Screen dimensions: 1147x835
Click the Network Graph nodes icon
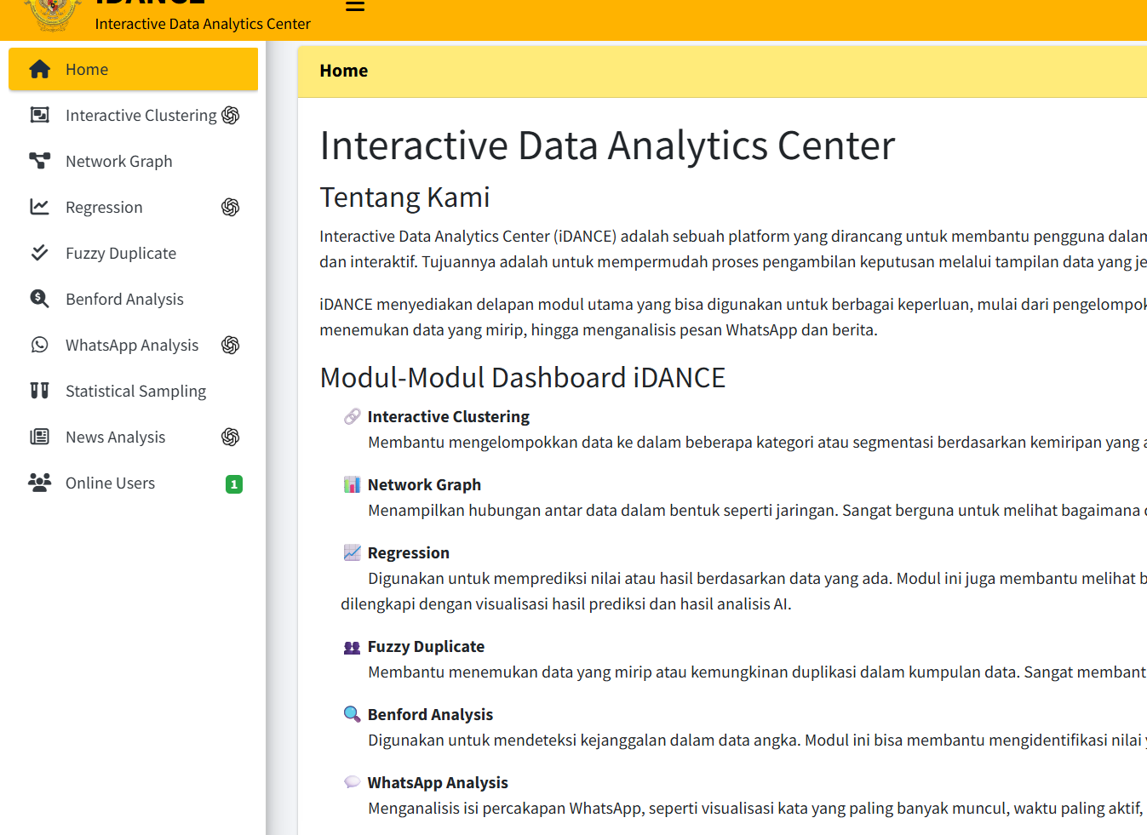point(39,161)
